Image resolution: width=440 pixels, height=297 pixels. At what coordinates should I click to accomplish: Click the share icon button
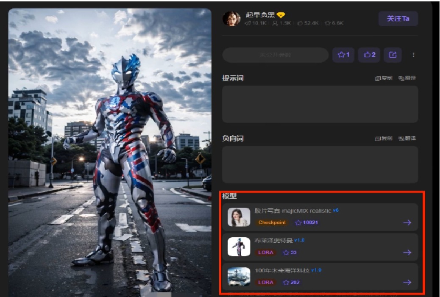pyautogui.click(x=393, y=55)
